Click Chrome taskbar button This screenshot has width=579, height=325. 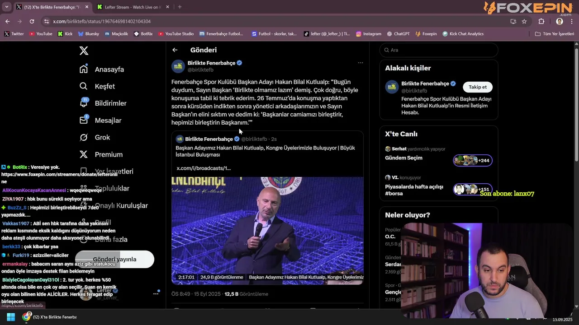coord(51,317)
